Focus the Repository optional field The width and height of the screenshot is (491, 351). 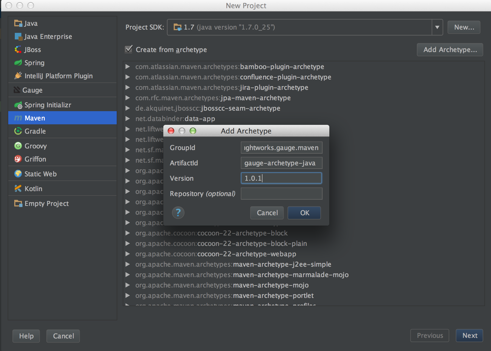pos(281,194)
